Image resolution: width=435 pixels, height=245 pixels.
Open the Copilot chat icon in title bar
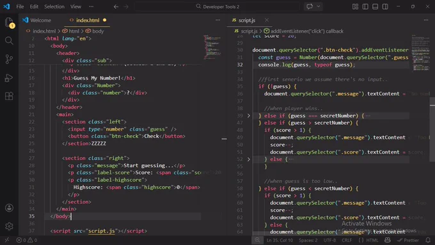(x=310, y=6)
